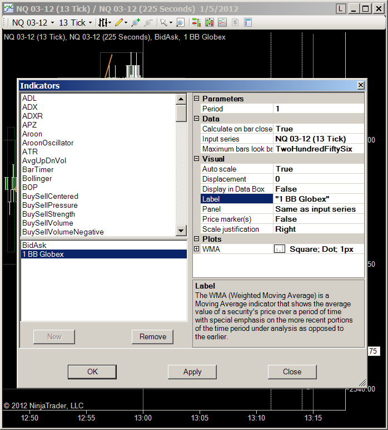
Task: Click the WMA plot color swatch
Action: [x=280, y=249]
